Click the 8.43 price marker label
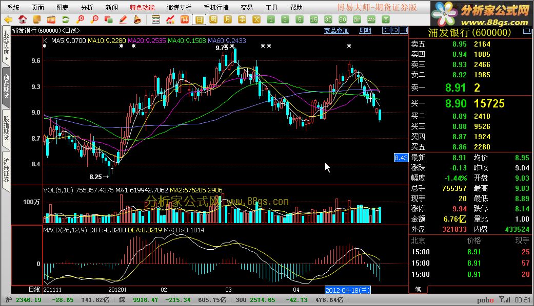Image resolution: width=534 pixels, height=306 pixels. (x=401, y=158)
